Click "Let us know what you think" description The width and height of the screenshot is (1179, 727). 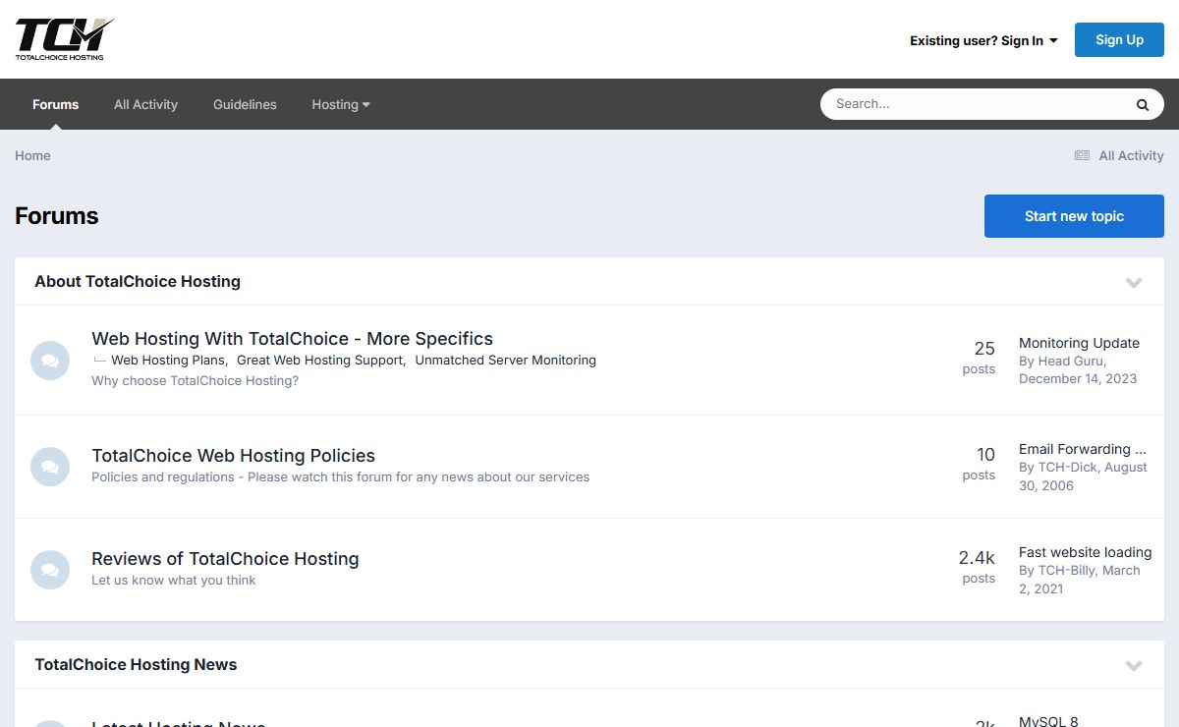pos(173,581)
